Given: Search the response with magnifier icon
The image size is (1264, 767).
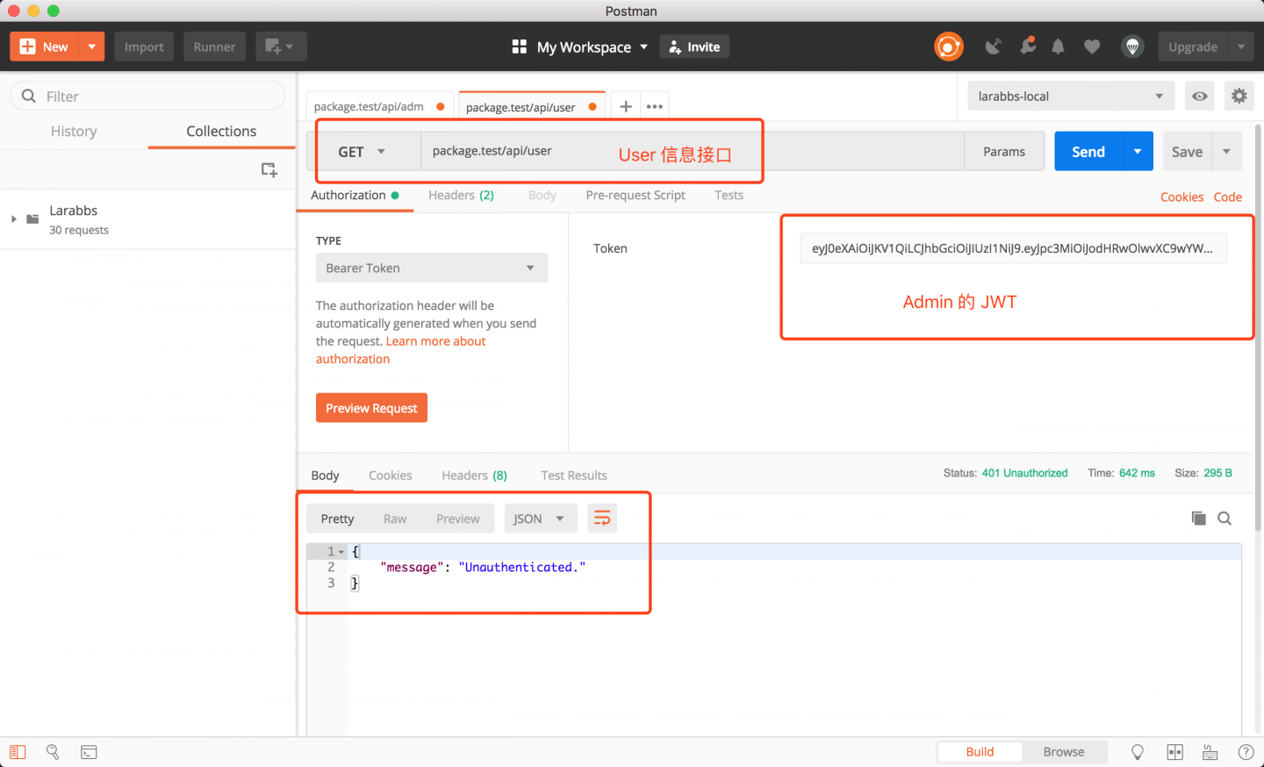Looking at the screenshot, I should [x=1224, y=518].
